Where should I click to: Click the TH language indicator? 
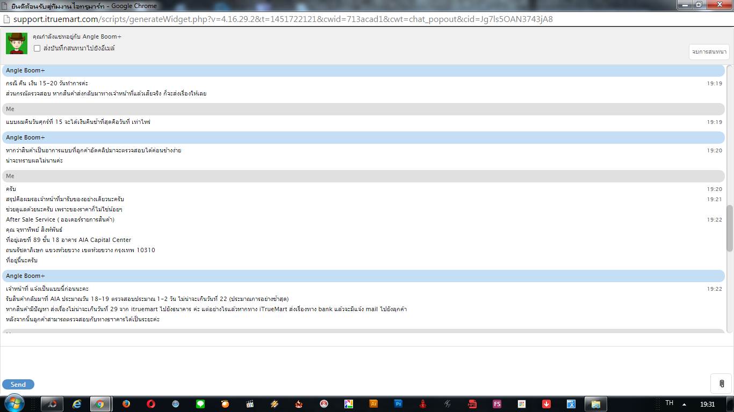pos(669,403)
